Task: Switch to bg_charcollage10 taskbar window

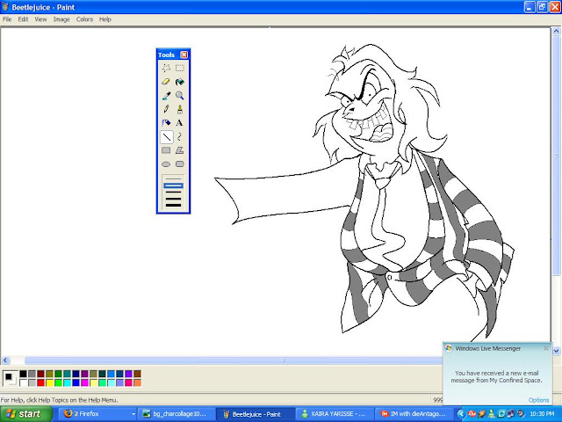Action: click(x=176, y=414)
